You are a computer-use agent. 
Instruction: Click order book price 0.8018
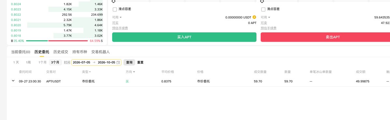click(x=16, y=35)
